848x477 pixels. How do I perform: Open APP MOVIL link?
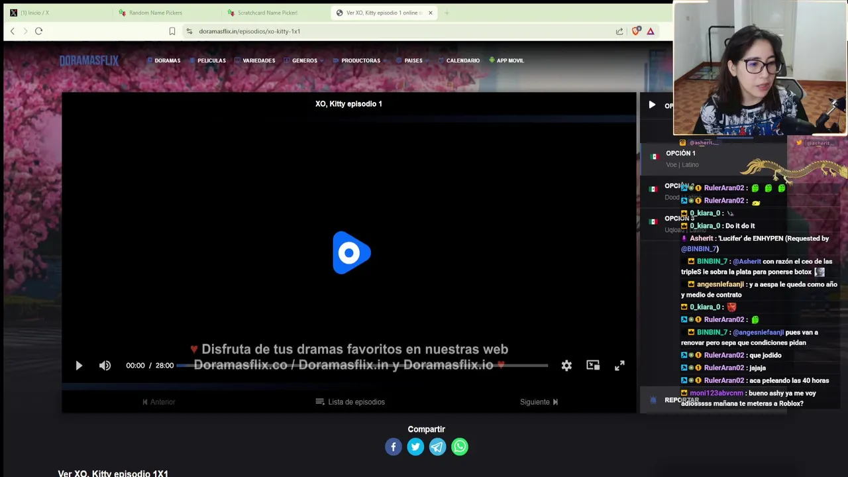point(506,60)
